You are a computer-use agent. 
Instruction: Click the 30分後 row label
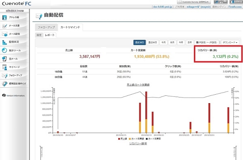(x=58, y=77)
